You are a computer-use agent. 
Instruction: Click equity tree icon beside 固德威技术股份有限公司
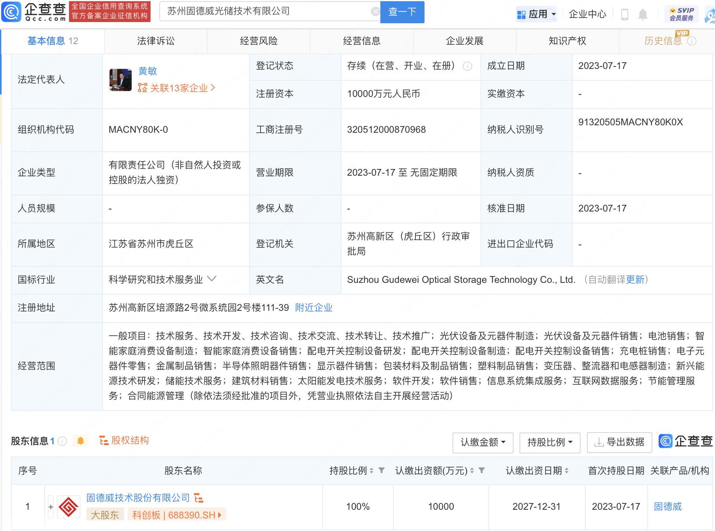click(x=199, y=498)
